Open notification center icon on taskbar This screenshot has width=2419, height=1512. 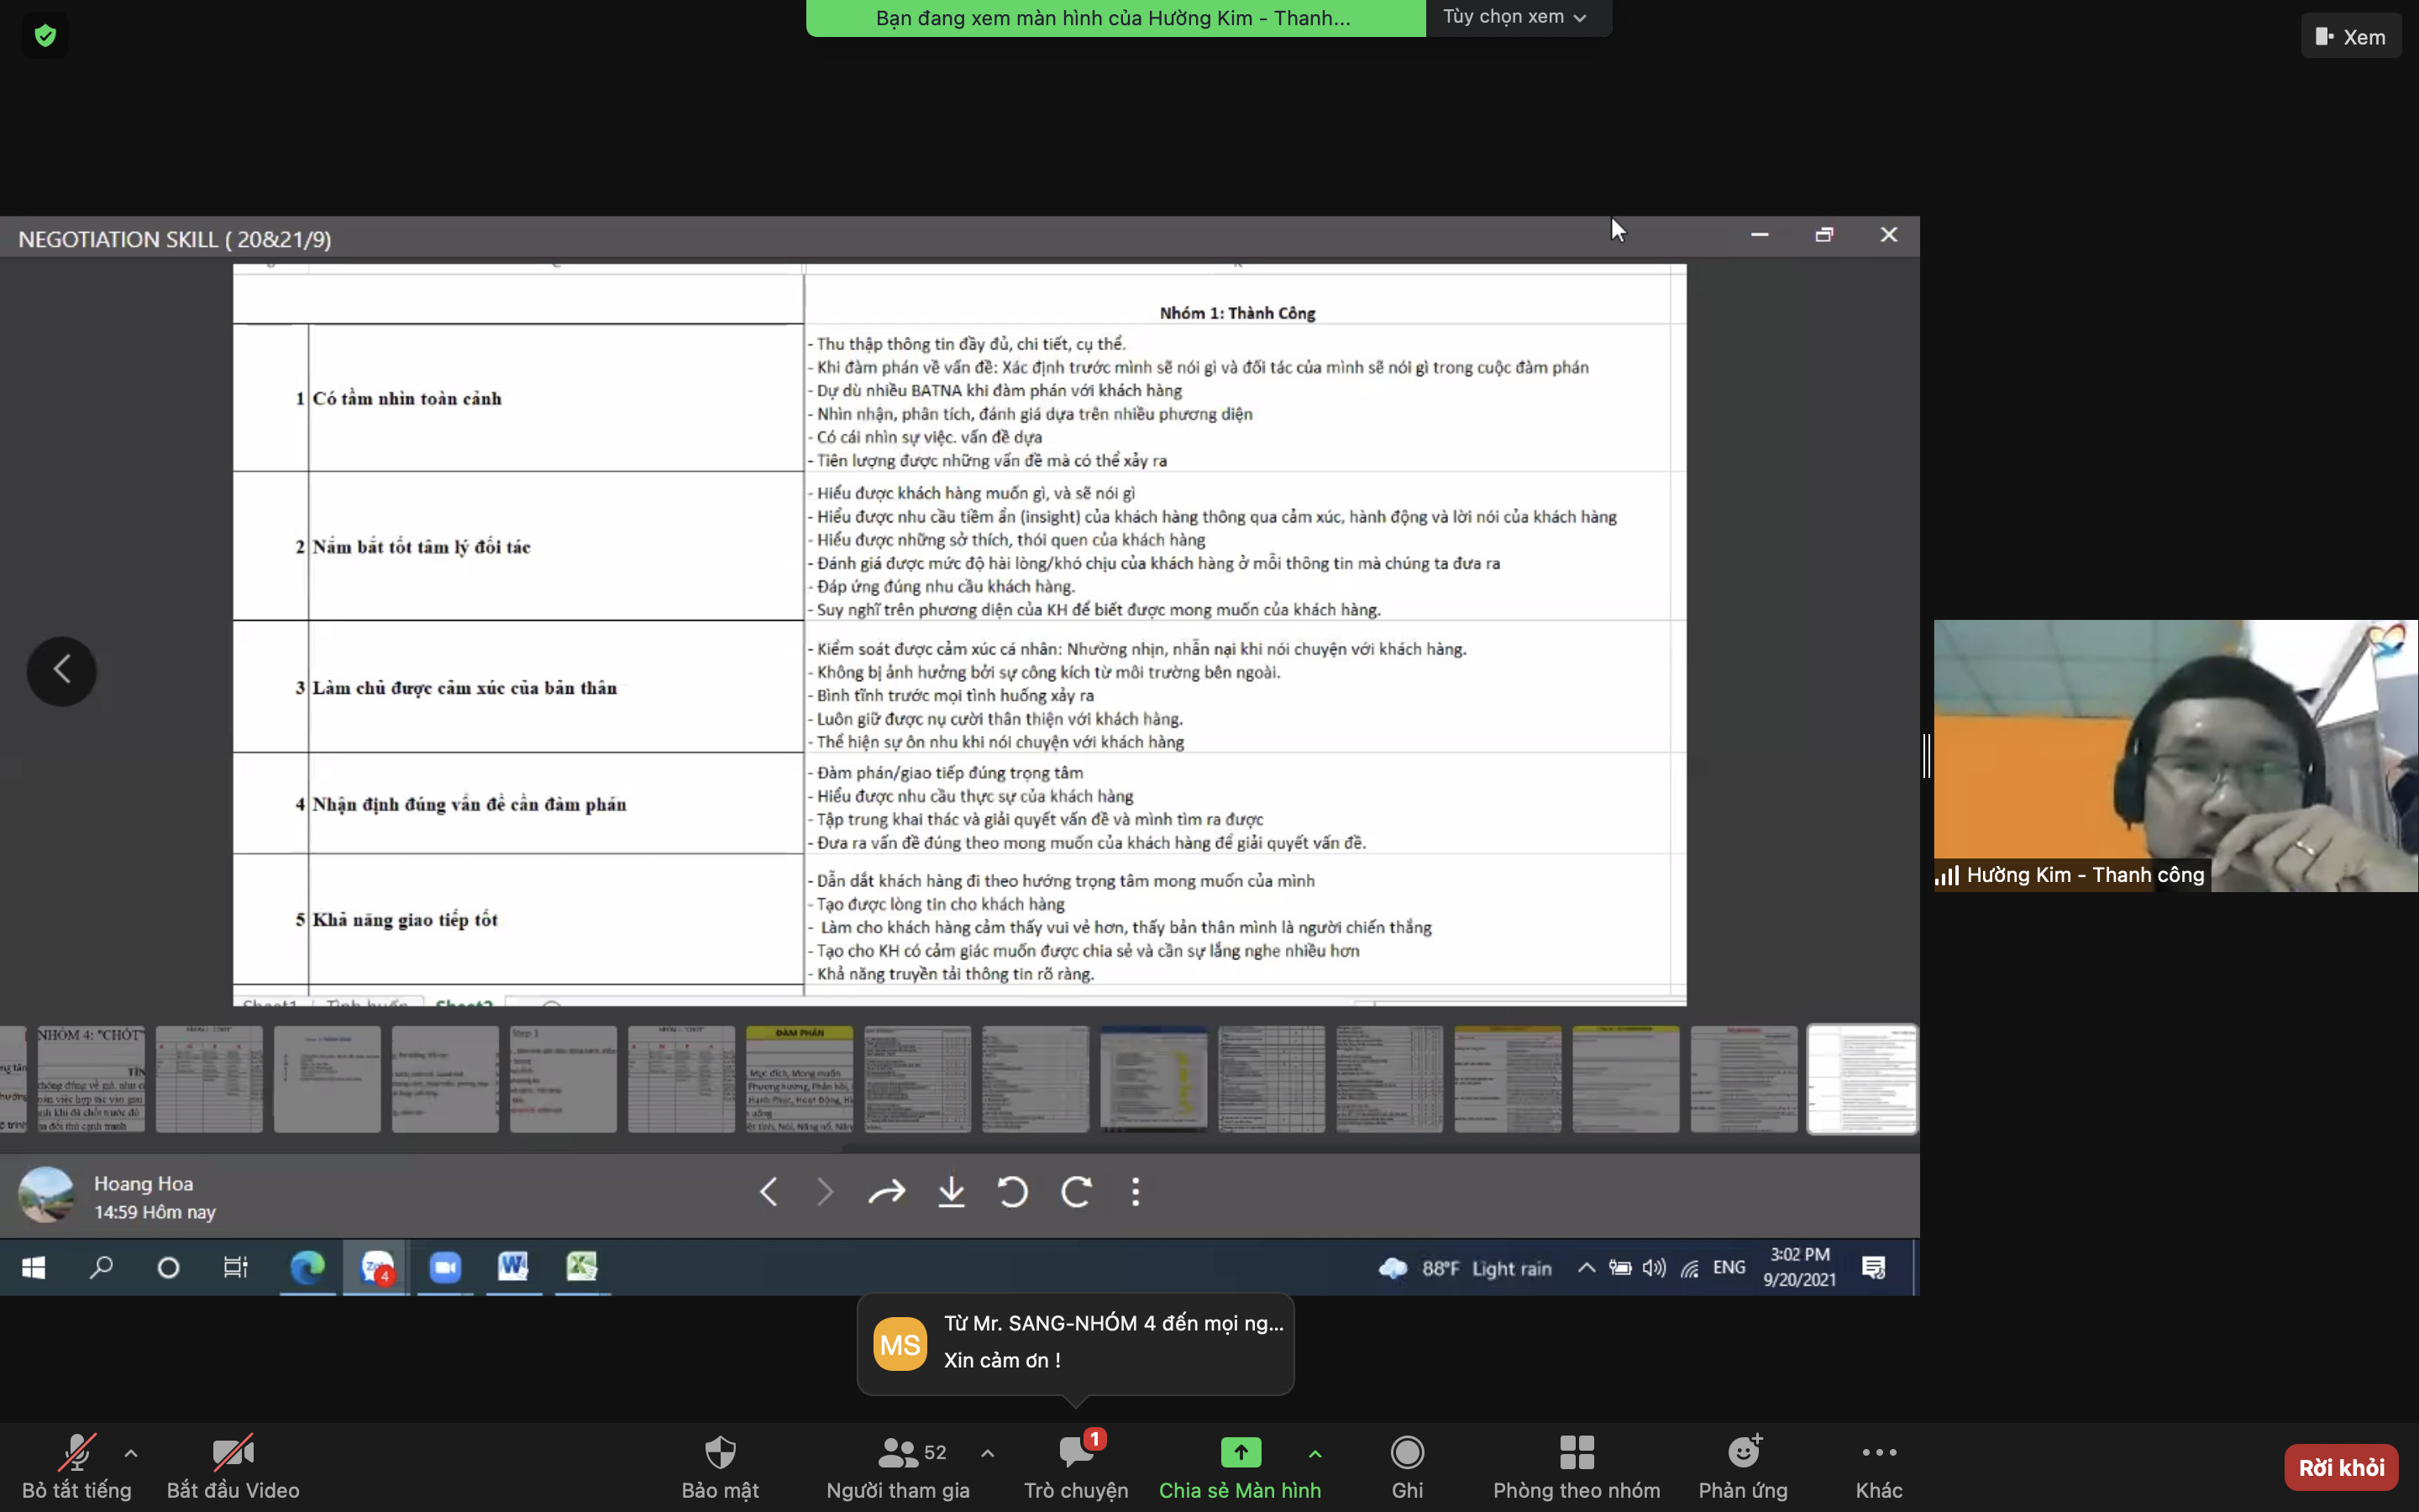1873,1268
